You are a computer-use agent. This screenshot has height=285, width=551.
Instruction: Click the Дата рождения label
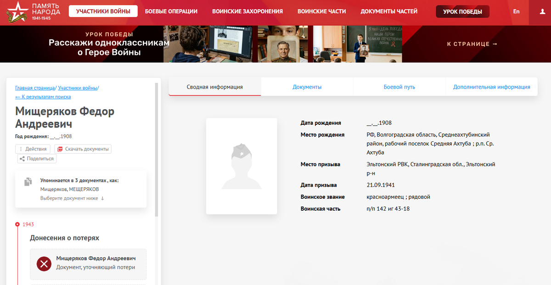tap(321, 123)
